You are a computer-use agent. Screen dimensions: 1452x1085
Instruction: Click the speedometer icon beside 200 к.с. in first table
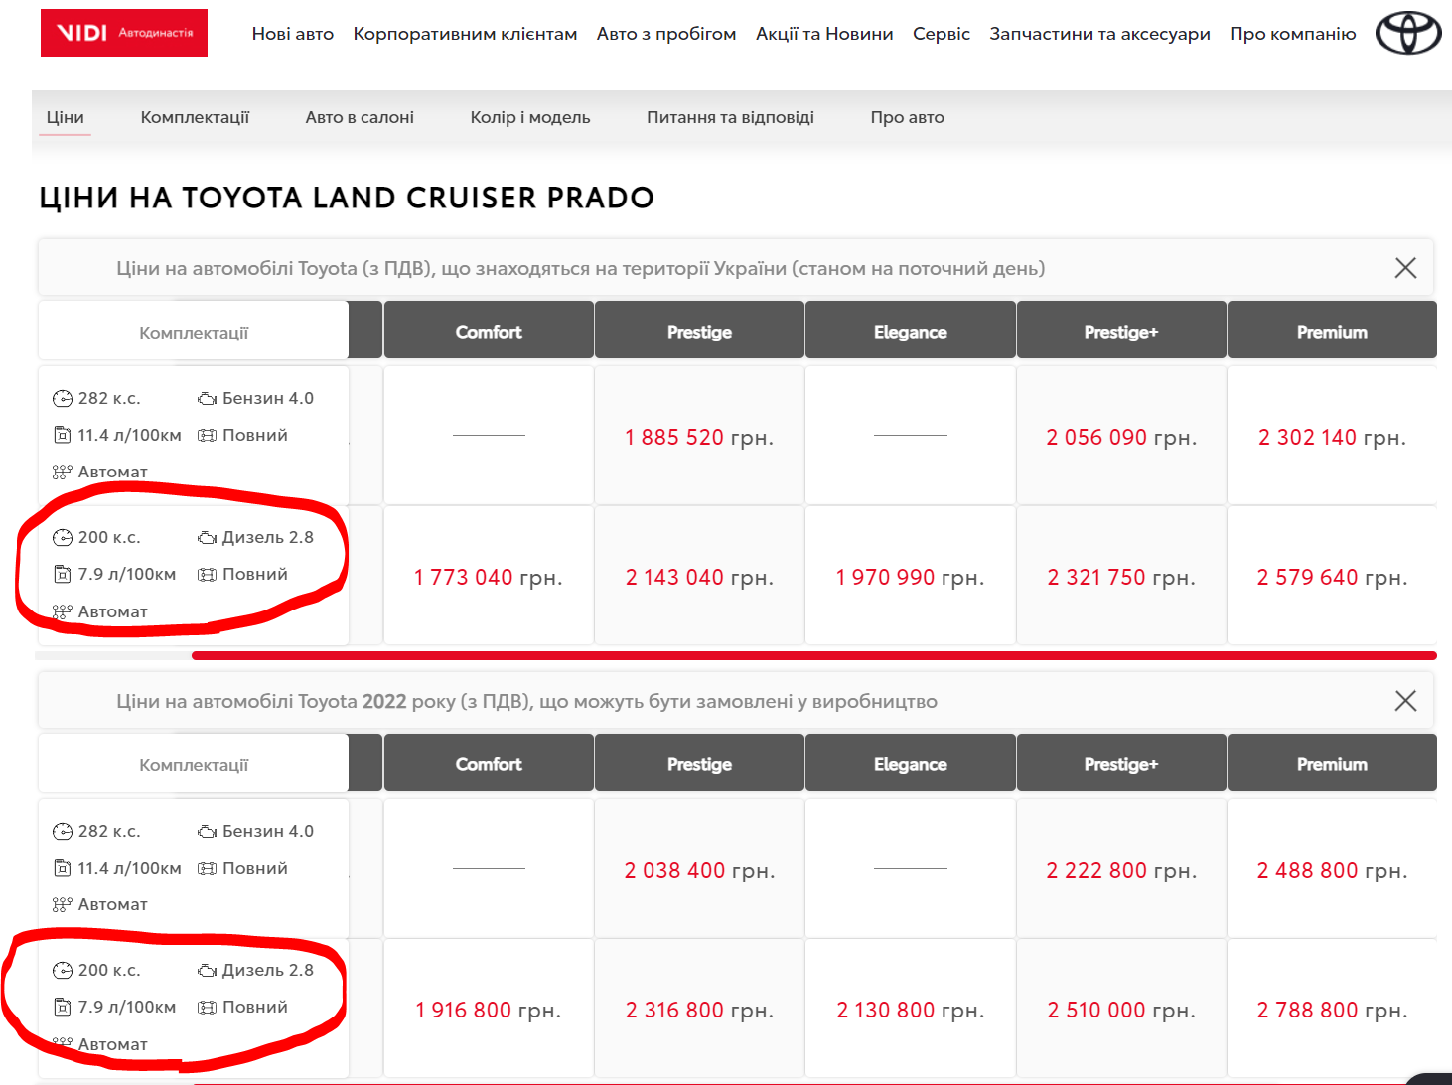pos(63,538)
